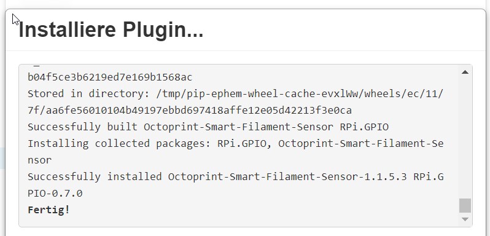The height and width of the screenshot is (236, 490).
Task: Click the bold 'Fertig!' line
Action: coord(49,210)
